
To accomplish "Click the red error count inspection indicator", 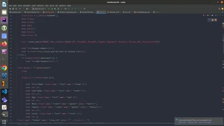I will coord(204,15).
